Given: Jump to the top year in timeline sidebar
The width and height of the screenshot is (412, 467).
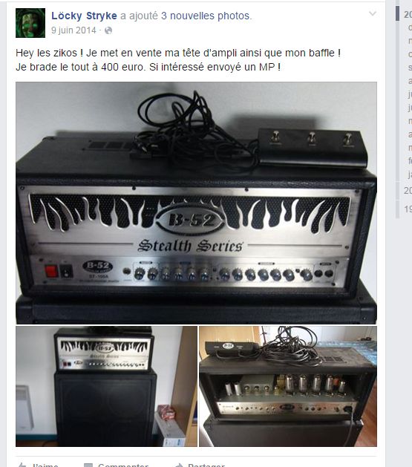Looking at the screenshot, I should pos(408,14).
